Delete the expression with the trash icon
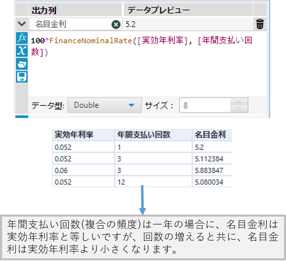The height and width of the screenshot is (262, 286). (x=260, y=24)
